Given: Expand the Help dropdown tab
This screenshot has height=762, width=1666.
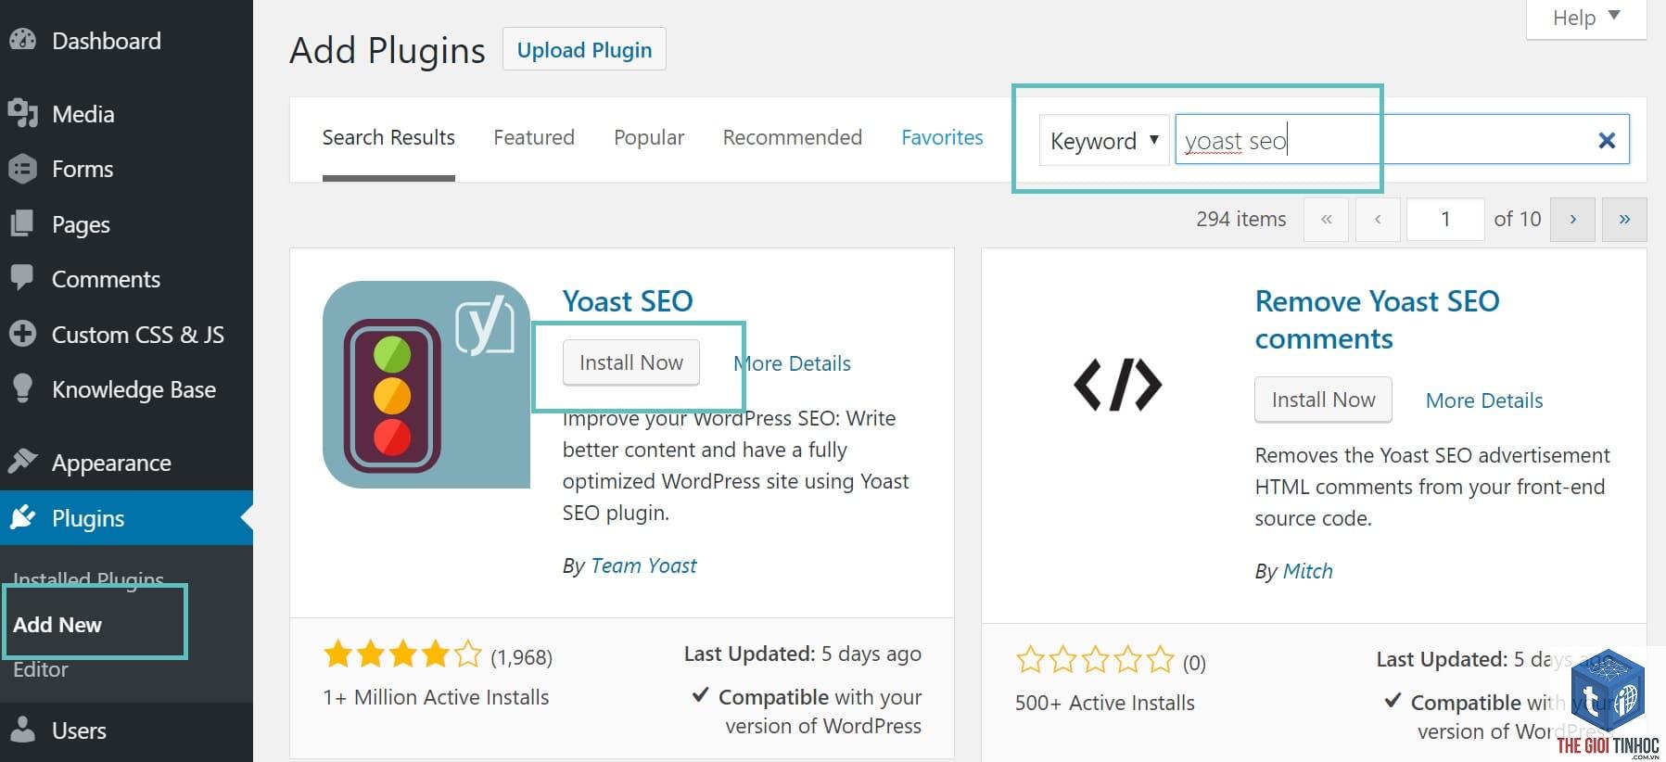Looking at the screenshot, I should coord(1586,18).
